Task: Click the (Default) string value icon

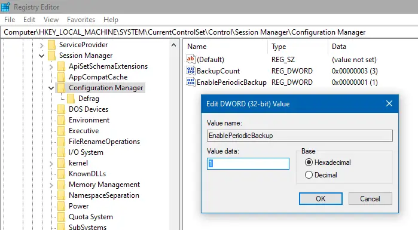Action: [191, 59]
